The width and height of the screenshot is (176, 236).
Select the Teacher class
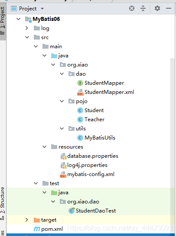click(95, 120)
